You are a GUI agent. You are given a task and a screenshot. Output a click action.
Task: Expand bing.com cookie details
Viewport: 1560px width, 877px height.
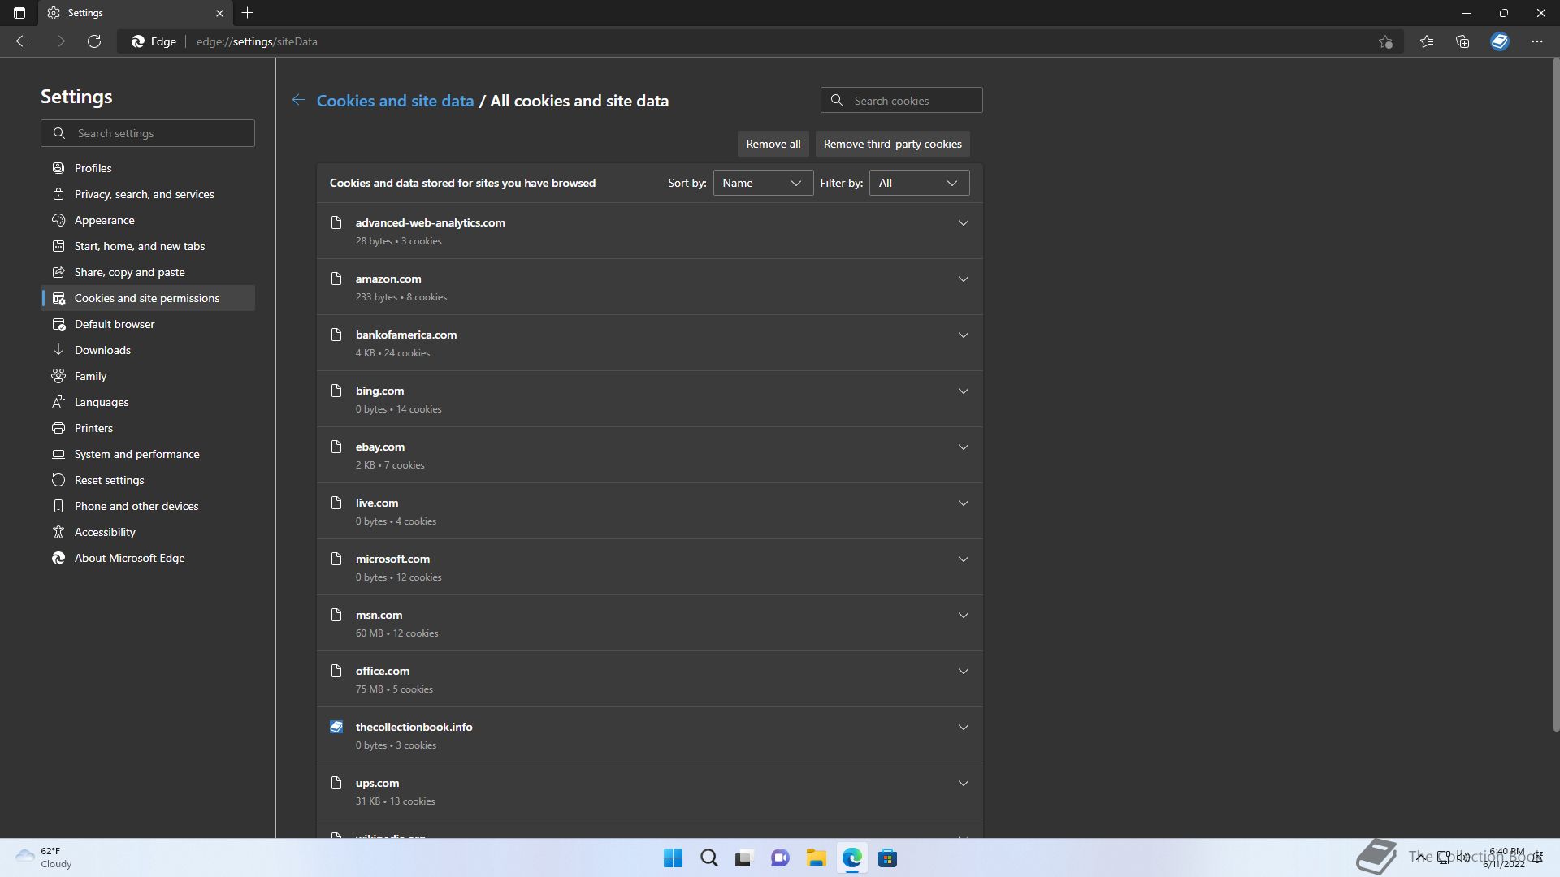click(x=963, y=391)
